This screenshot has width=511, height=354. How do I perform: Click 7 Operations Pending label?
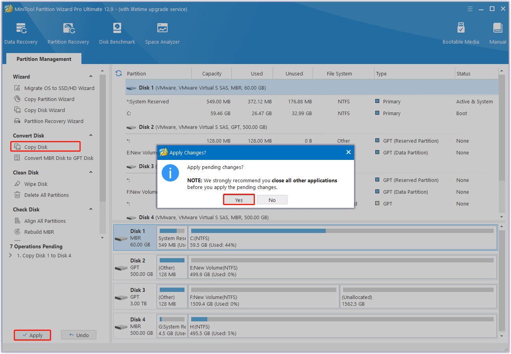point(36,246)
